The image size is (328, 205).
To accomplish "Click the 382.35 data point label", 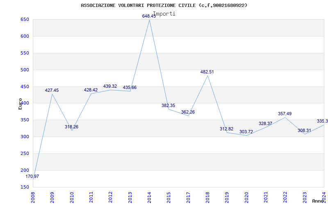I will [169, 105].
